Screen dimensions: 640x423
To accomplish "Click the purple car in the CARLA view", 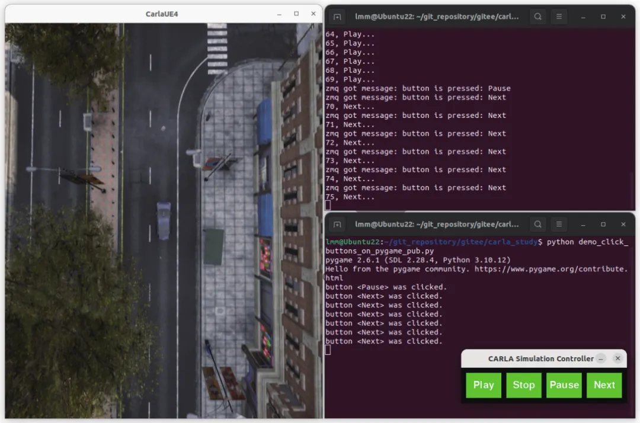I will point(164,220).
